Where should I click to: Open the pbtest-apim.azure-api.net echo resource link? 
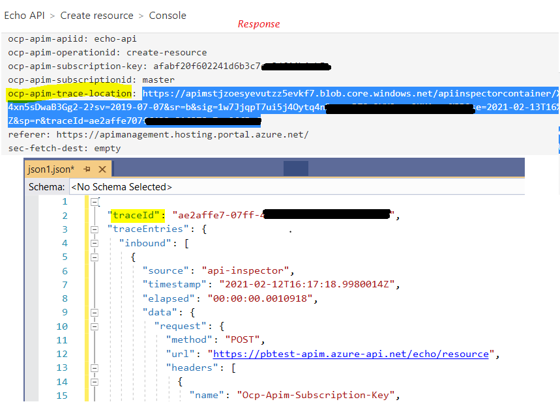click(351, 354)
